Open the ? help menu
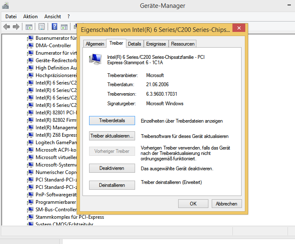295x244 pixels. click(x=68, y=17)
